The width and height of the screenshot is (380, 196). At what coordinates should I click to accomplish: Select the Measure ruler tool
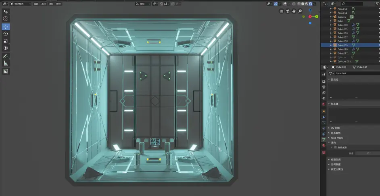[6, 63]
